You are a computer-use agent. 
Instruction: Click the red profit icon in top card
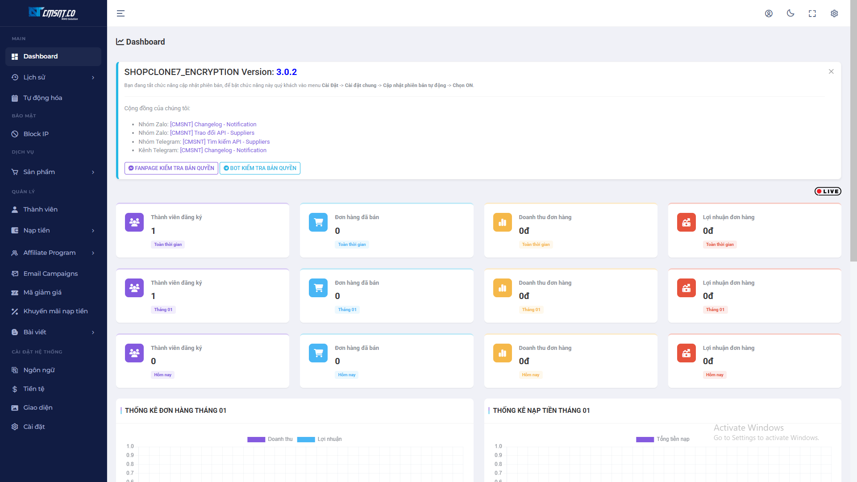click(x=686, y=222)
